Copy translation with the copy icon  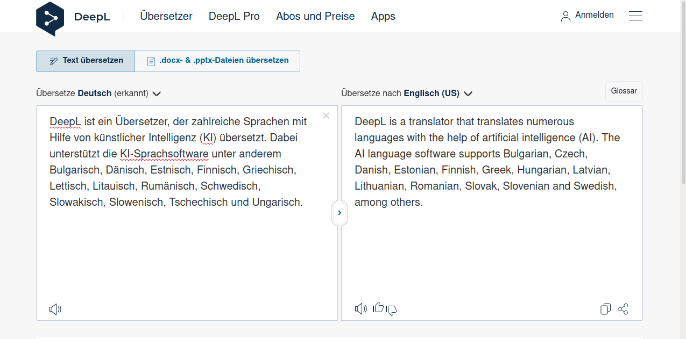pos(606,309)
